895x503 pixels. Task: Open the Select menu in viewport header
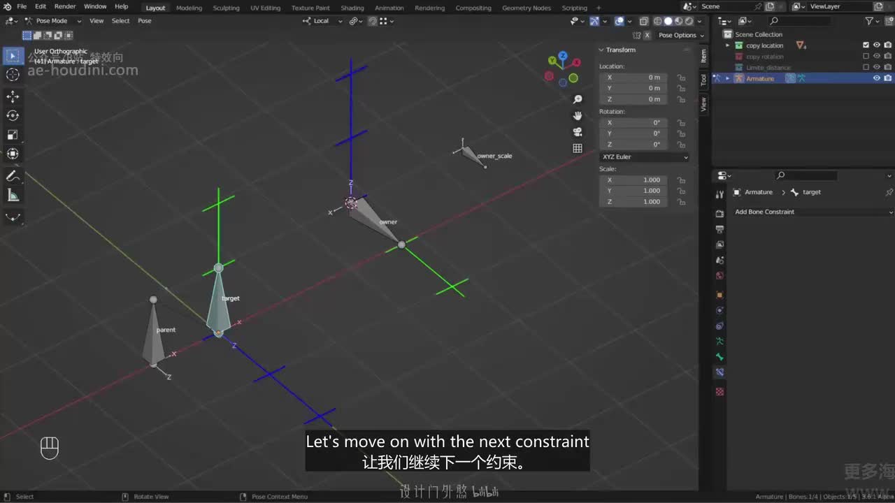tap(120, 21)
